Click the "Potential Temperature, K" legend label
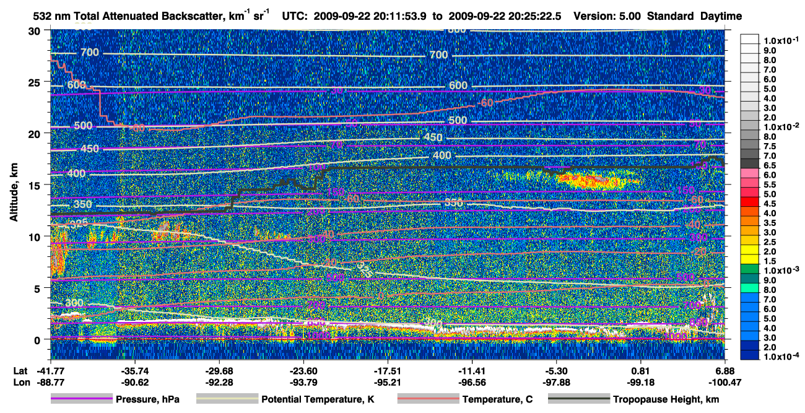The height and width of the screenshot is (413, 805). (x=318, y=400)
